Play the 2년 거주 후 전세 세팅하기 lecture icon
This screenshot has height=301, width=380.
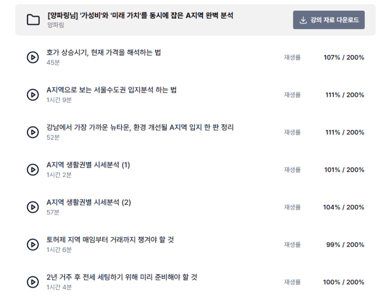coord(33,282)
